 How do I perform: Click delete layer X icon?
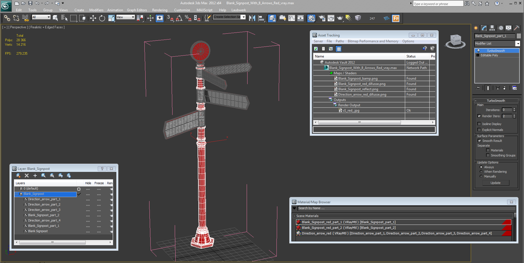point(27,176)
